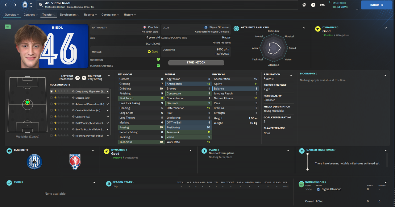Open the Overview tab menu
The width and height of the screenshot is (395, 207).
point(12,14)
